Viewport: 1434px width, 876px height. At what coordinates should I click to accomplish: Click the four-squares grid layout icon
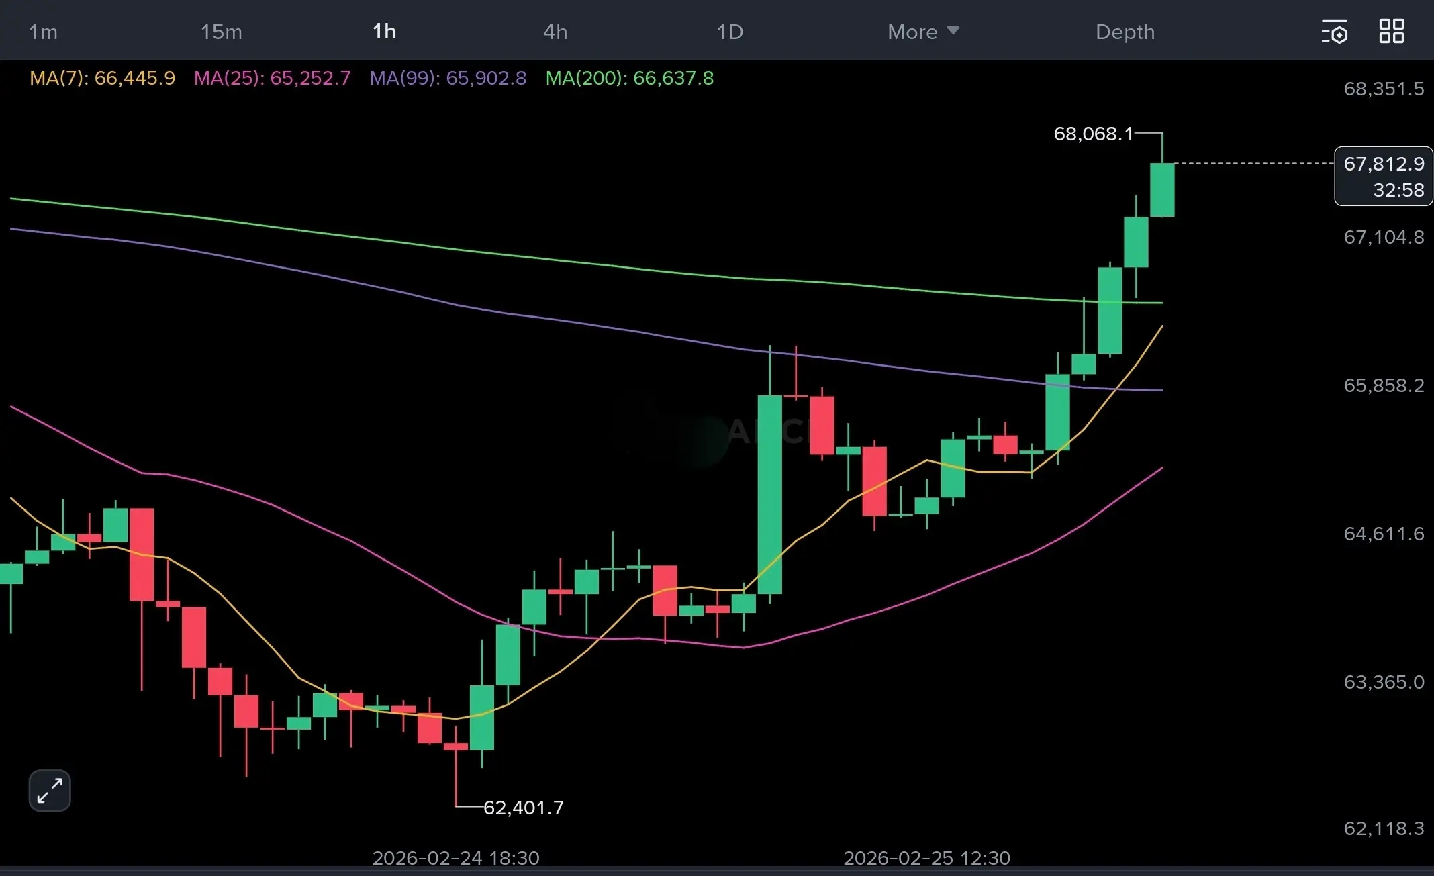[x=1391, y=32]
